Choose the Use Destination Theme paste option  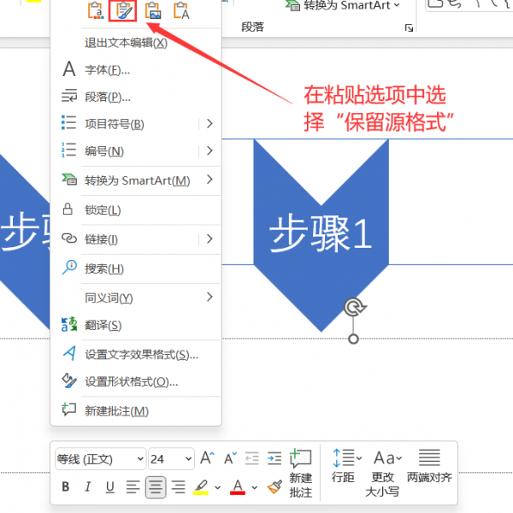[x=95, y=11]
